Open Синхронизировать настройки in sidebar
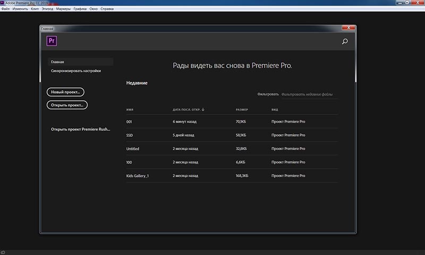 click(76, 71)
